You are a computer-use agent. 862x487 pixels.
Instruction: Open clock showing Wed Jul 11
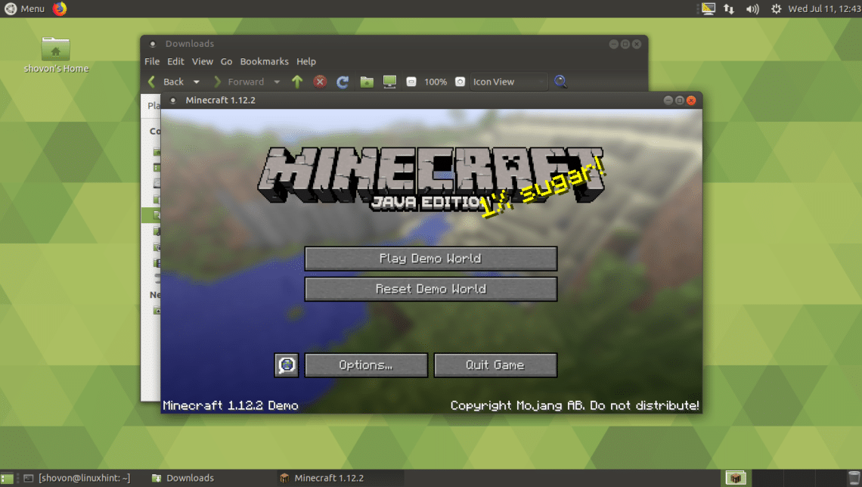(824, 9)
